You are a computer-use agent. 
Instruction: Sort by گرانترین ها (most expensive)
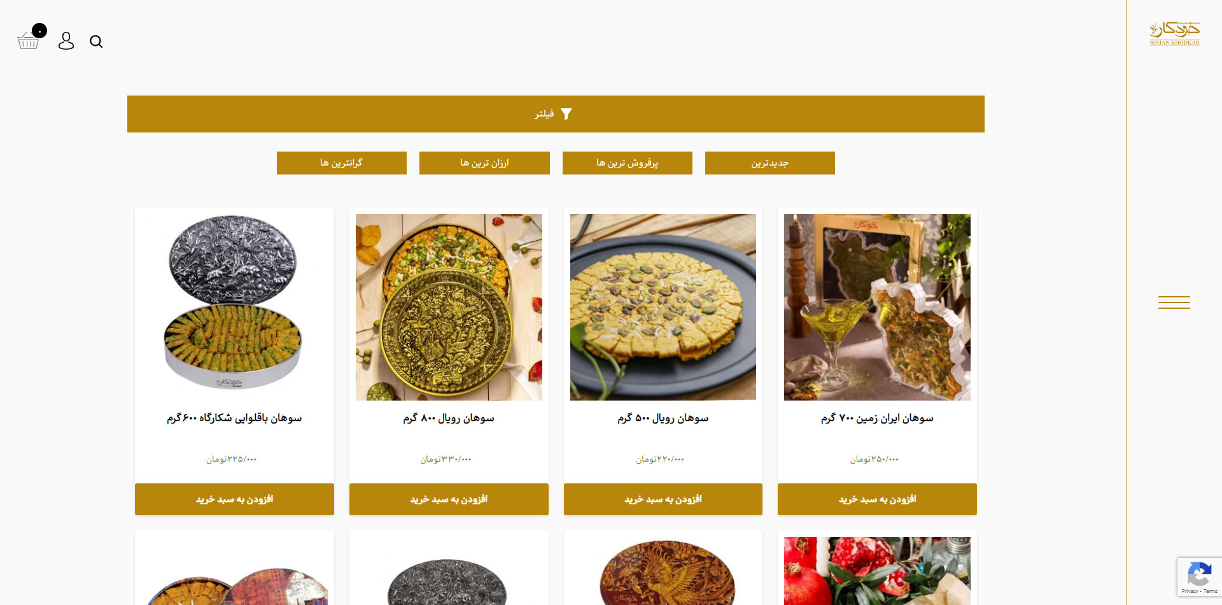coord(342,163)
